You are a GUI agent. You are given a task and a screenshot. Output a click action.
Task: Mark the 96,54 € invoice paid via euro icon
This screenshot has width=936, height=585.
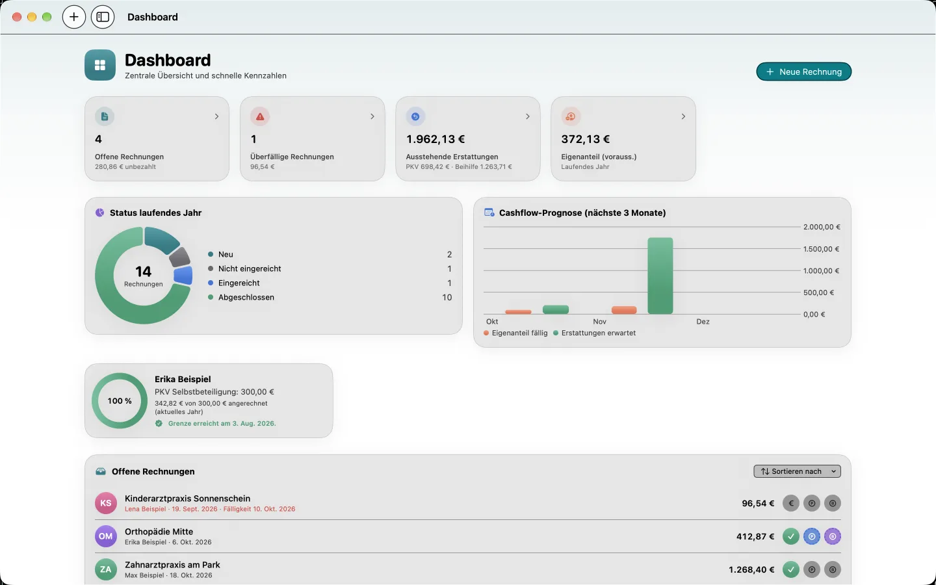point(791,503)
